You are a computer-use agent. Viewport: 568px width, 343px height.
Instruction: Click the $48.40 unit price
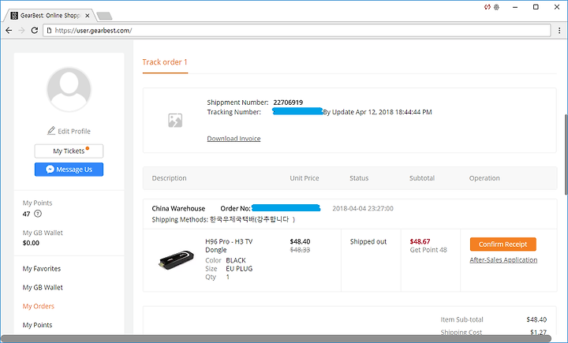pos(300,241)
